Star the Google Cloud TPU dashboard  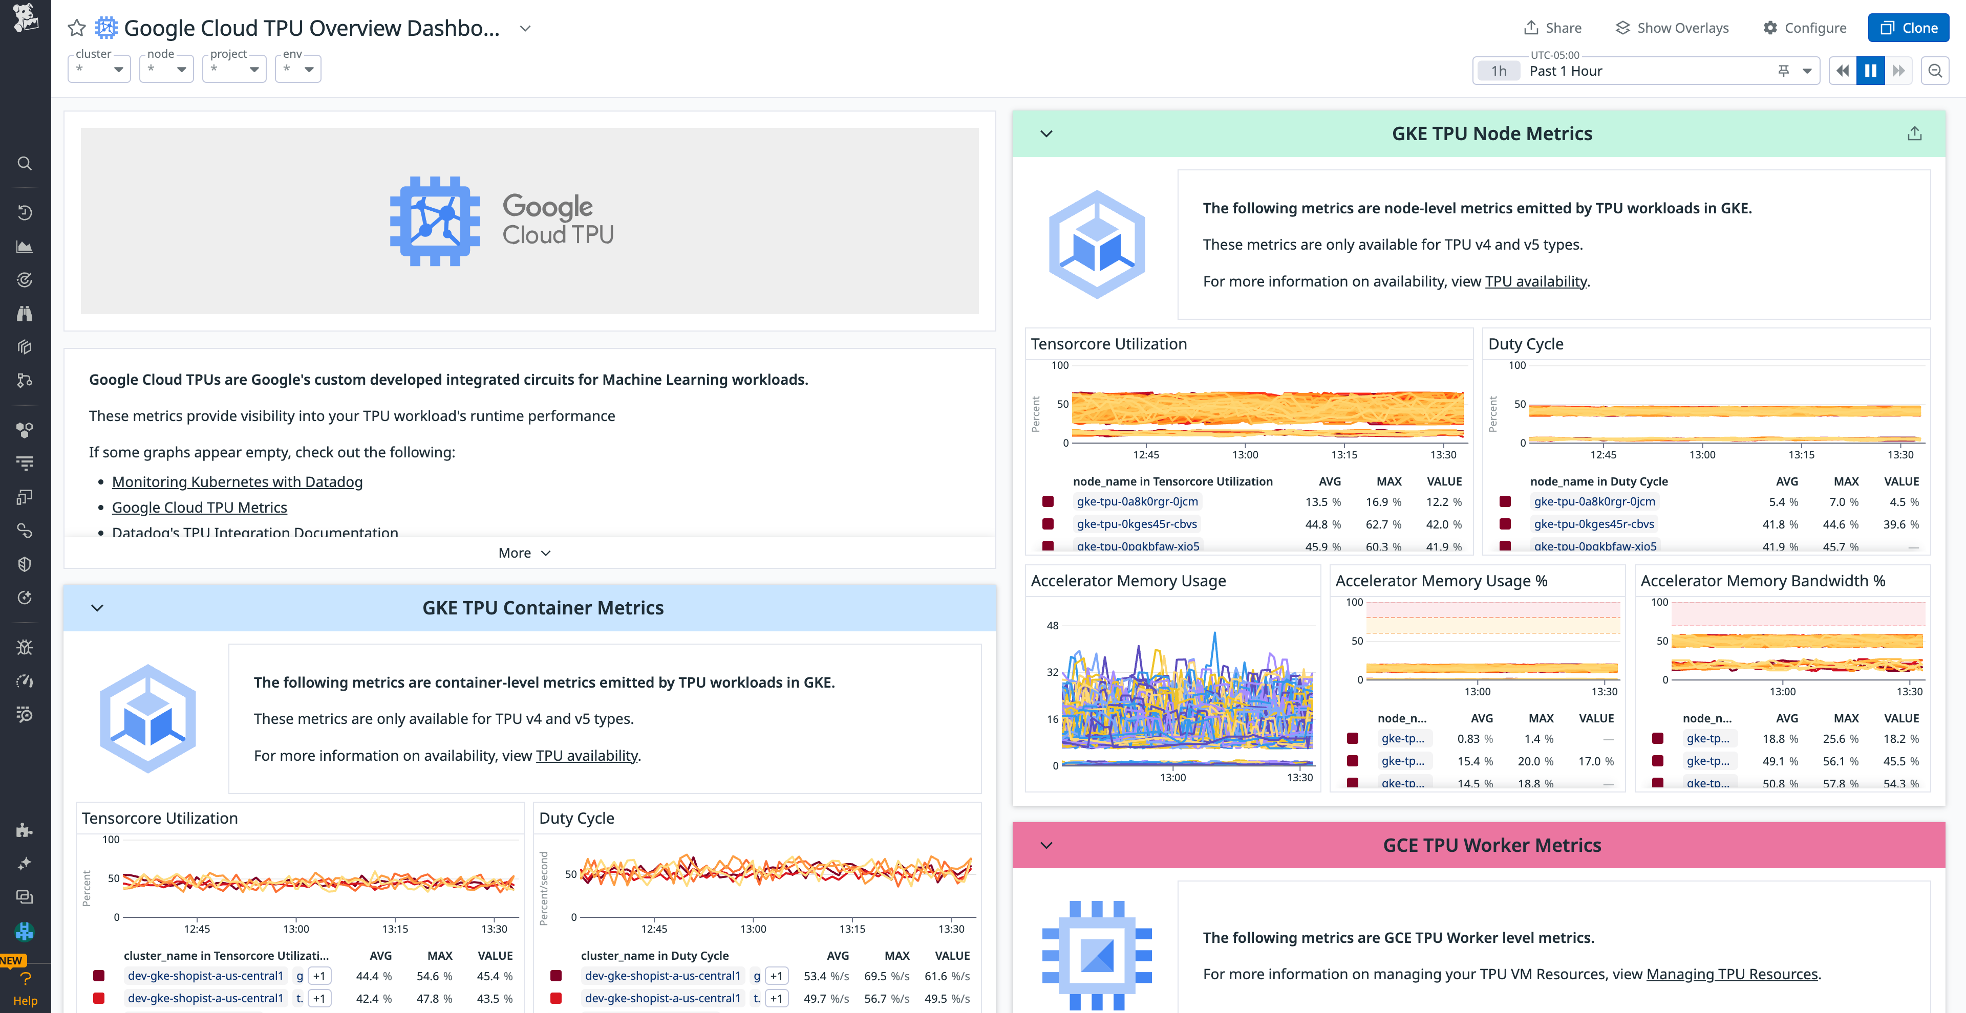(76, 28)
